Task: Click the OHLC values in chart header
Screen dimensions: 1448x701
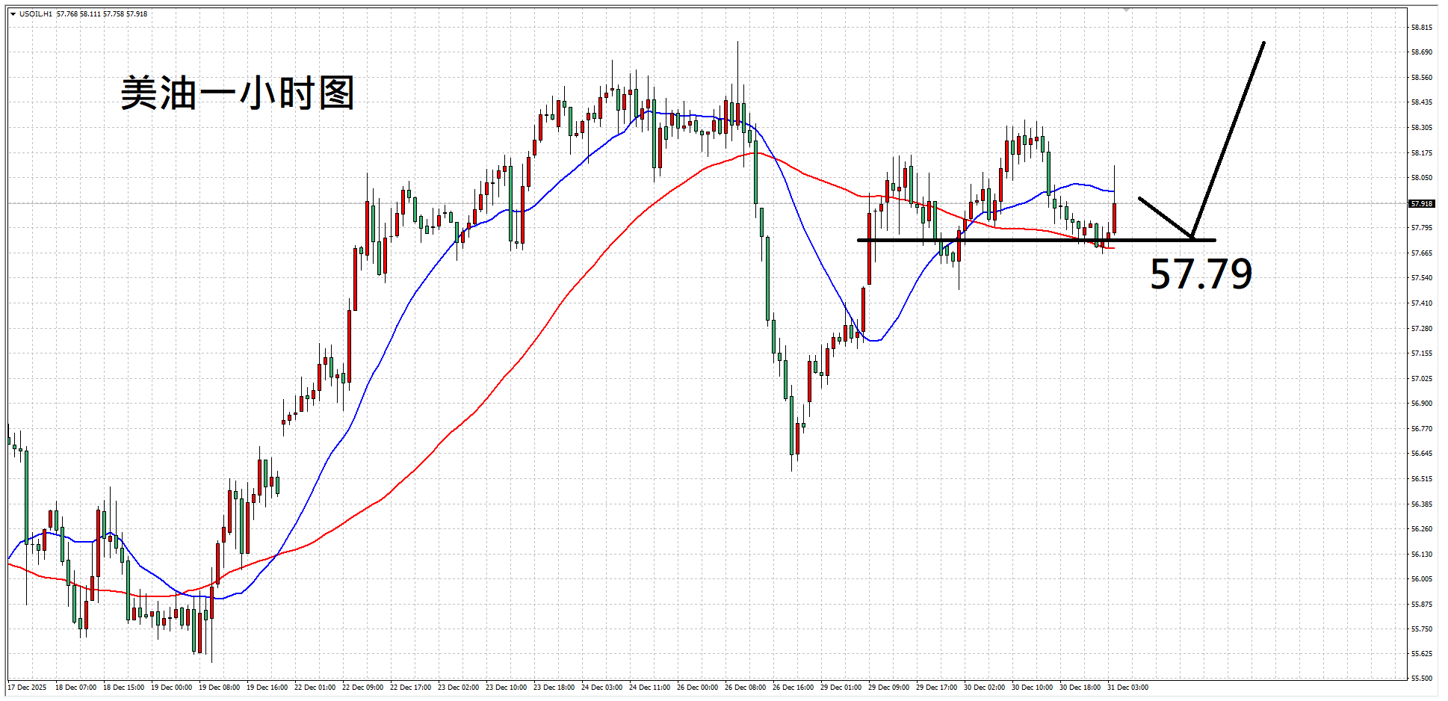Action: click(x=102, y=14)
